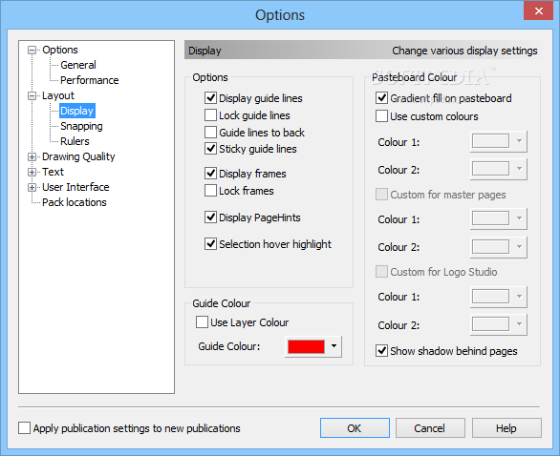560x456 pixels.
Task: Enable Lock frames checkbox
Action: click(x=210, y=191)
